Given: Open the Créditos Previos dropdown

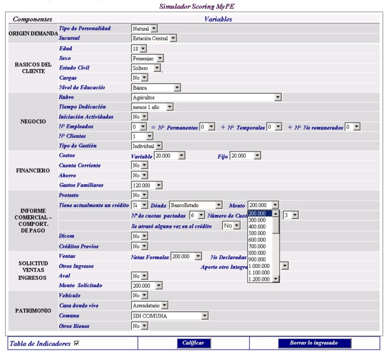Looking at the screenshot, I should 140,246.
